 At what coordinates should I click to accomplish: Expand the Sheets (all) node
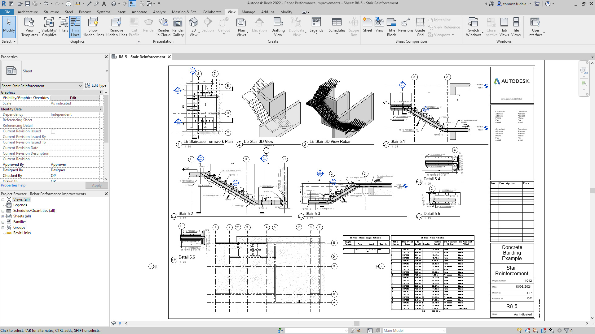pyautogui.click(x=3, y=216)
